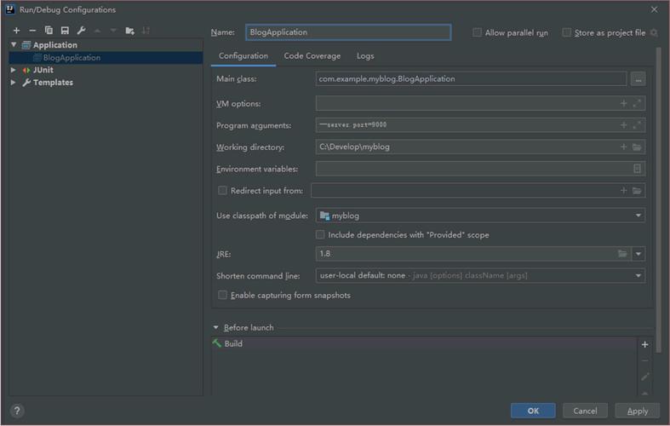
Task: Check the Redirect input from checkbox
Action: (222, 190)
